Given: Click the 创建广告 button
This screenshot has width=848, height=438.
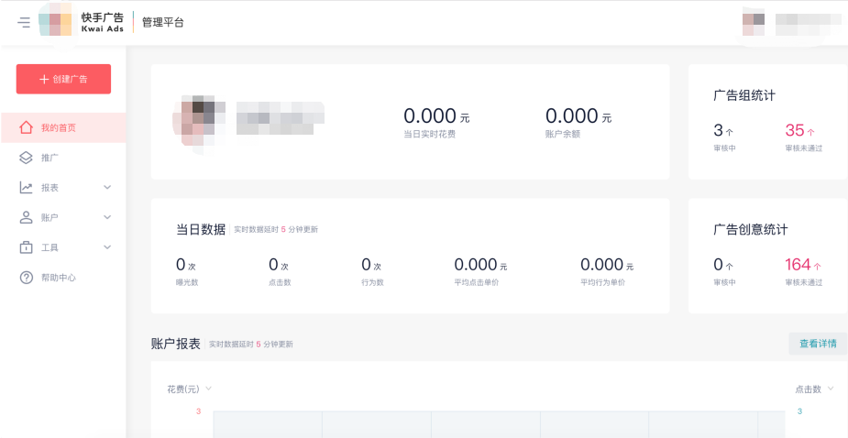Looking at the screenshot, I should (x=63, y=79).
